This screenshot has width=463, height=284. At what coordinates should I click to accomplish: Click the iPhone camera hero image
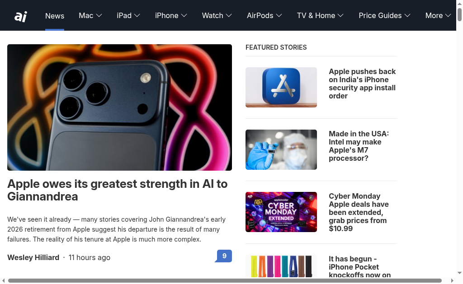click(119, 107)
